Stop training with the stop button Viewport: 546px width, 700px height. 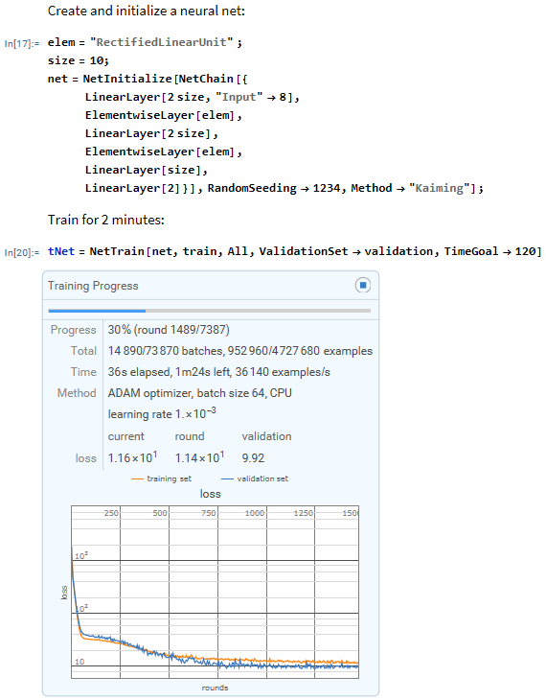363,285
